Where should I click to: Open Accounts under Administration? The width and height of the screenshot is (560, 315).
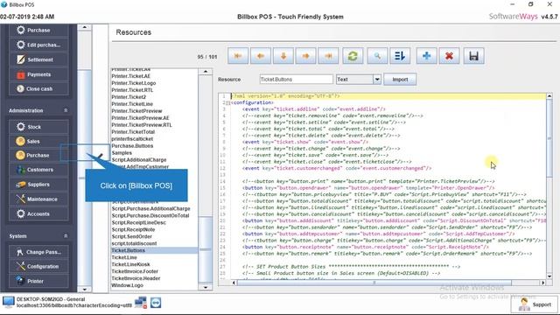coord(38,213)
